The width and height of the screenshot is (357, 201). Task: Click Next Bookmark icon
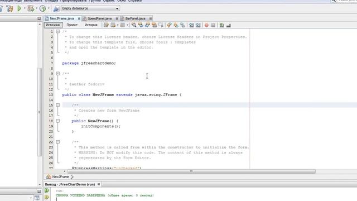[x=176, y=25]
